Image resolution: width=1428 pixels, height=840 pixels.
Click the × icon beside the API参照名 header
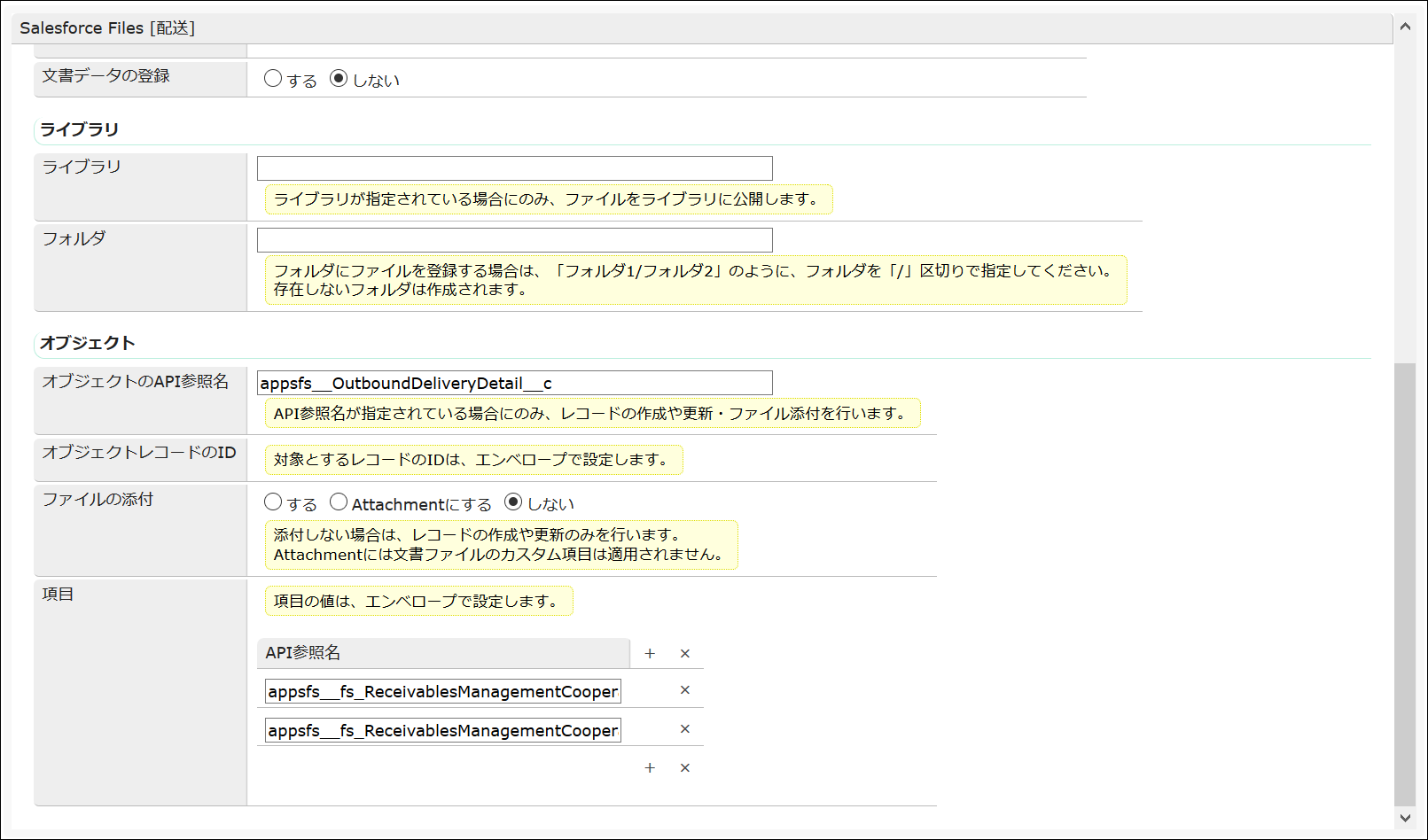click(x=684, y=653)
